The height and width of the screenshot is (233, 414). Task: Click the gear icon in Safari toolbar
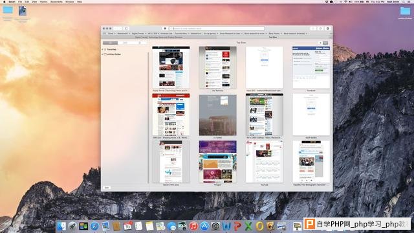[x=328, y=28]
